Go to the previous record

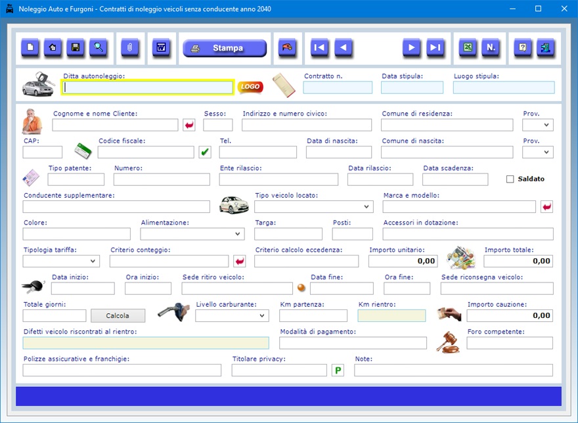coord(344,48)
